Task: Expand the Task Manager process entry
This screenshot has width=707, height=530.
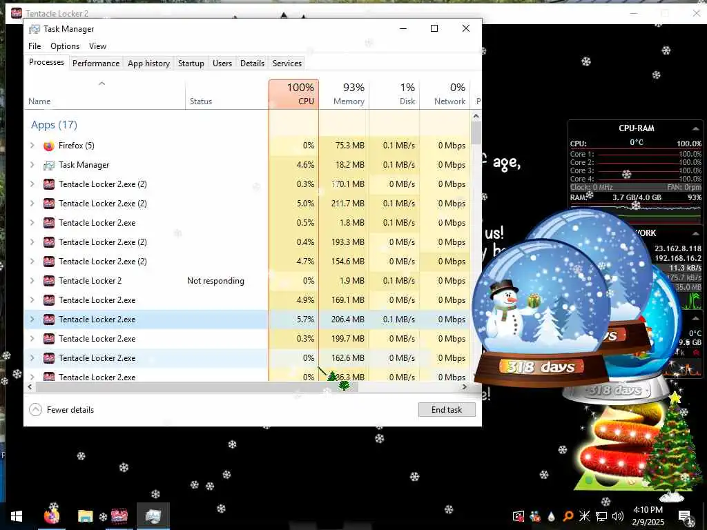Action: pyautogui.click(x=32, y=165)
